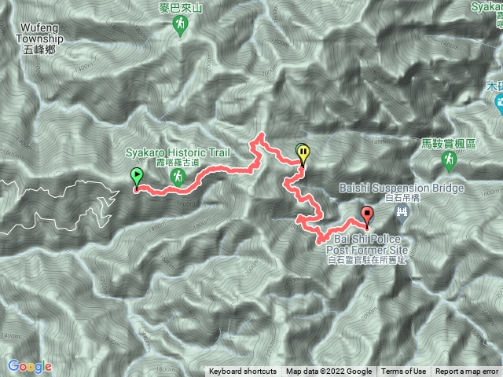Image resolution: width=503 pixels, height=377 pixels.
Task: Open Keyboard shortcuts
Action: coord(243,372)
